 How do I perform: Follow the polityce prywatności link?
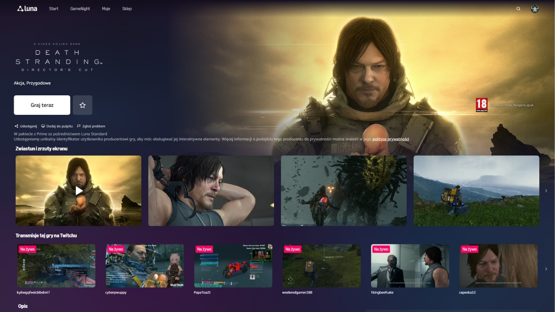[390, 139]
